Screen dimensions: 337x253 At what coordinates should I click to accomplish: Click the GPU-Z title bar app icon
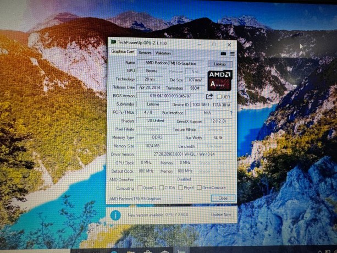113,42
